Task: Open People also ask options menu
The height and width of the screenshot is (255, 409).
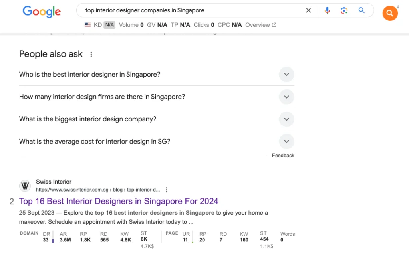Action: click(x=91, y=54)
